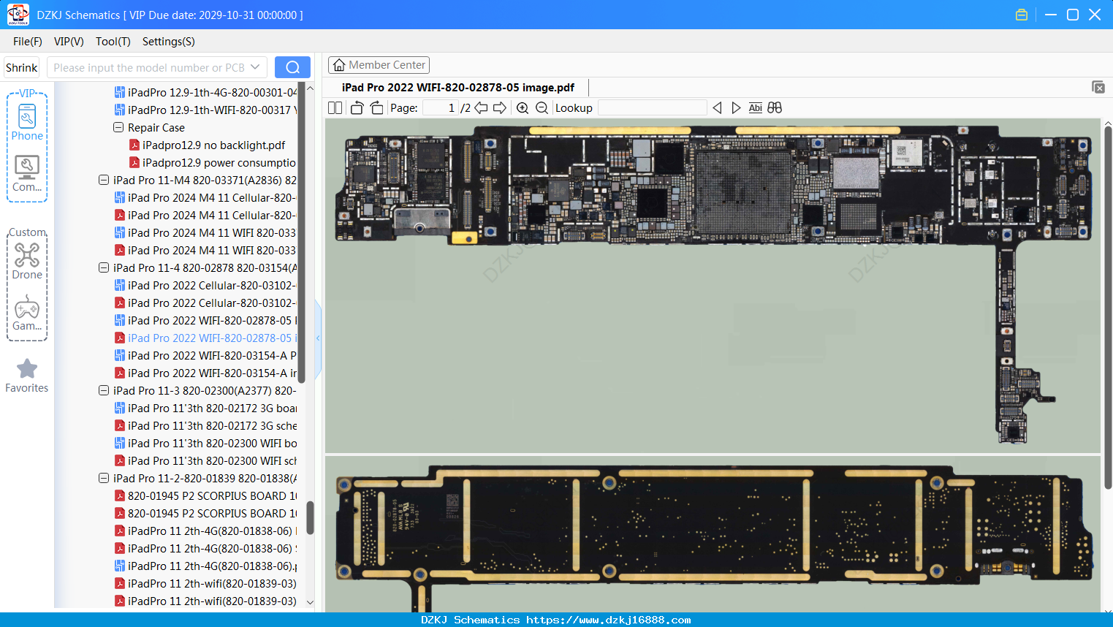Image resolution: width=1113 pixels, height=627 pixels.
Task: Toggle the Abi match-word option
Action: 755,108
